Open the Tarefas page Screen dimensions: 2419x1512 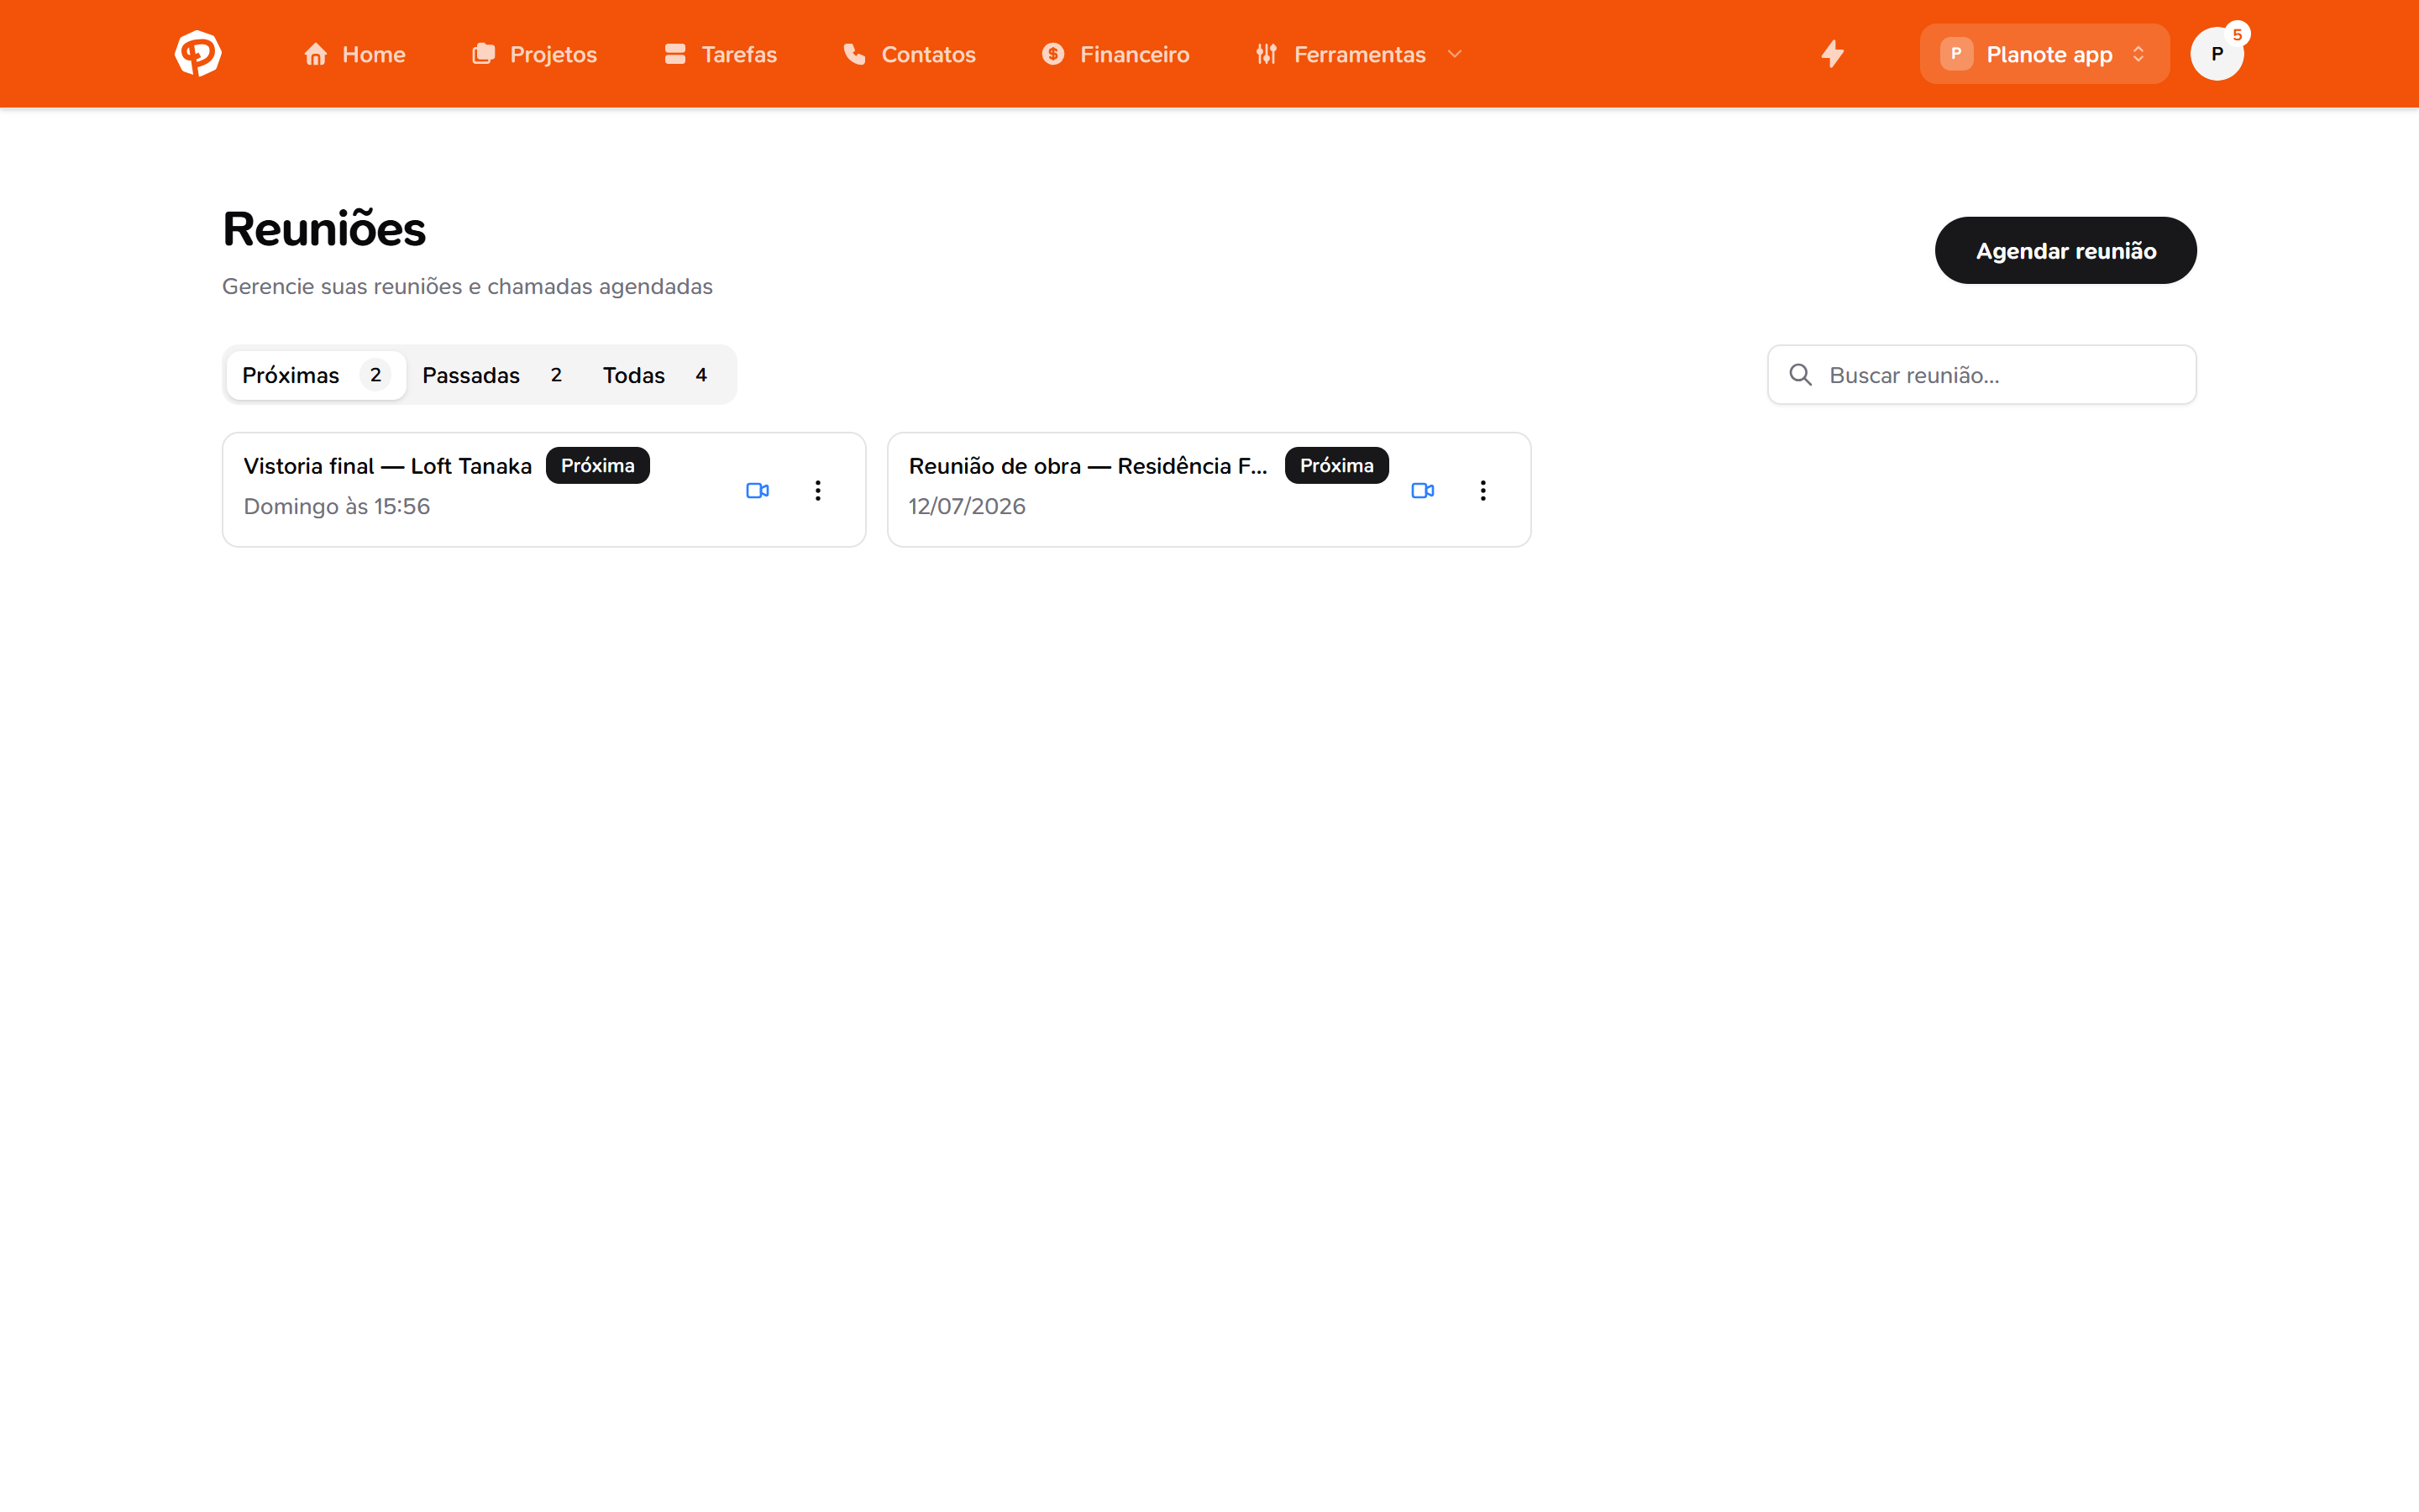pos(720,54)
